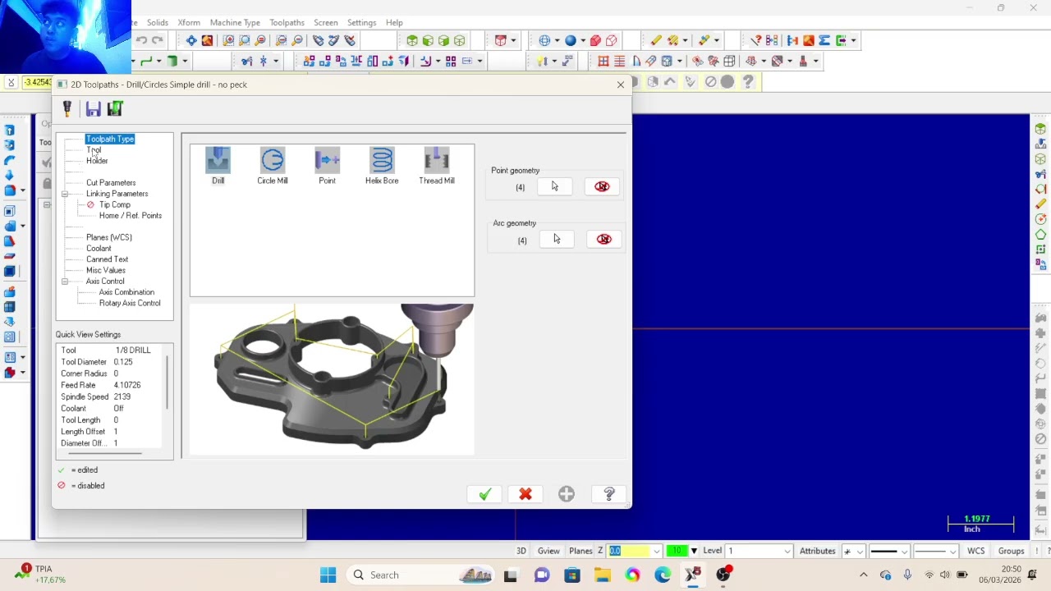The width and height of the screenshot is (1051, 591).
Task: Open the Settings menu
Action: point(361,23)
